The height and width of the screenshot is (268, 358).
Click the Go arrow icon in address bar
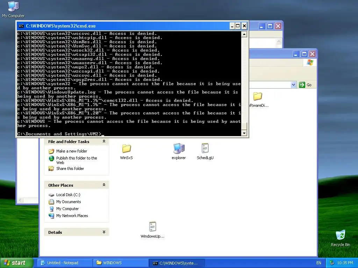tap(302, 85)
